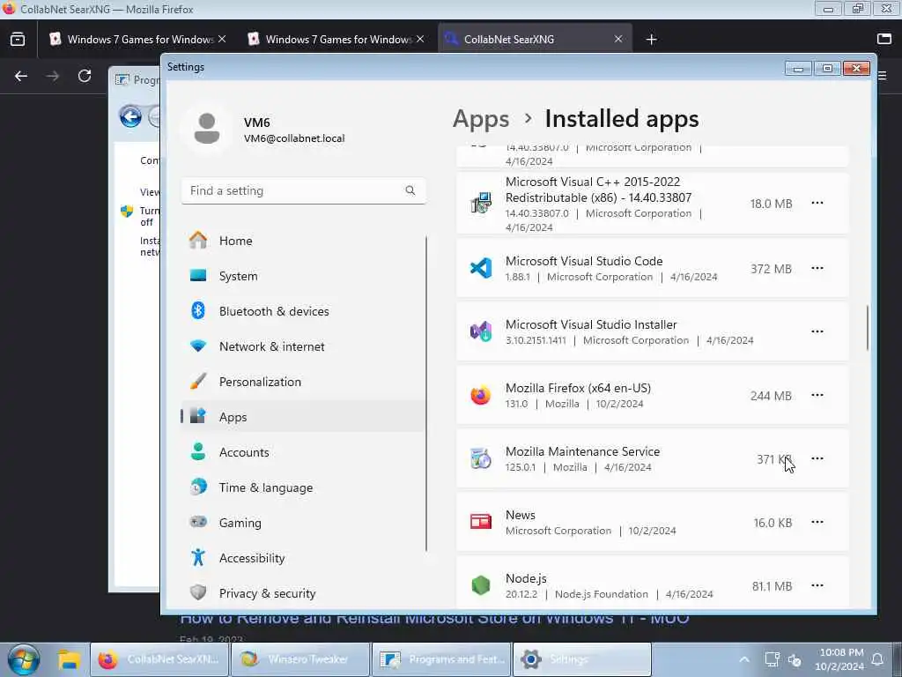Click the 372 MB size value

pyautogui.click(x=771, y=269)
